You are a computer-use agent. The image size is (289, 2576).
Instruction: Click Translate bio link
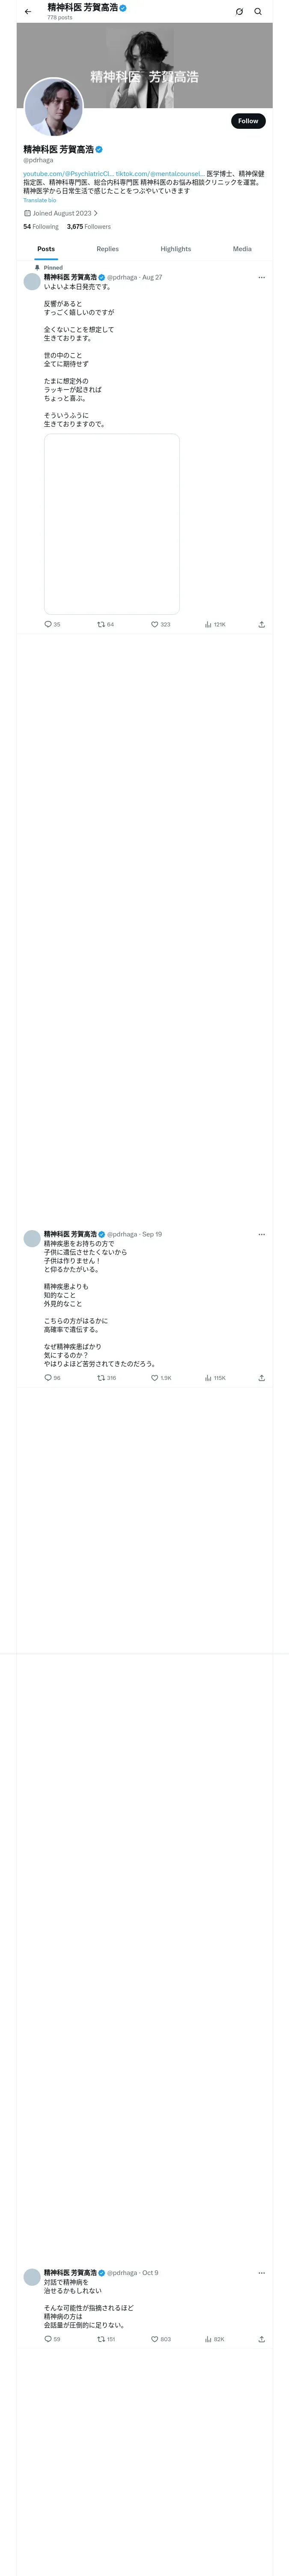(40, 200)
